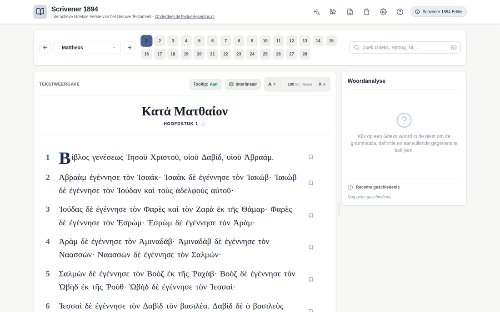
Task: Toggle the Tooltip Aan setting
Action: (205, 84)
